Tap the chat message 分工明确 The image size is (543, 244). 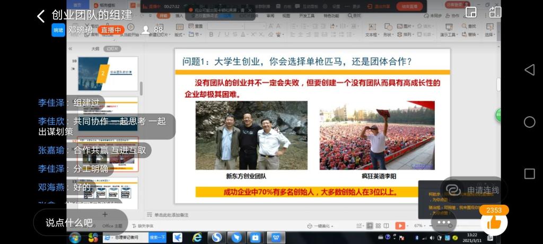pyautogui.click(x=91, y=169)
